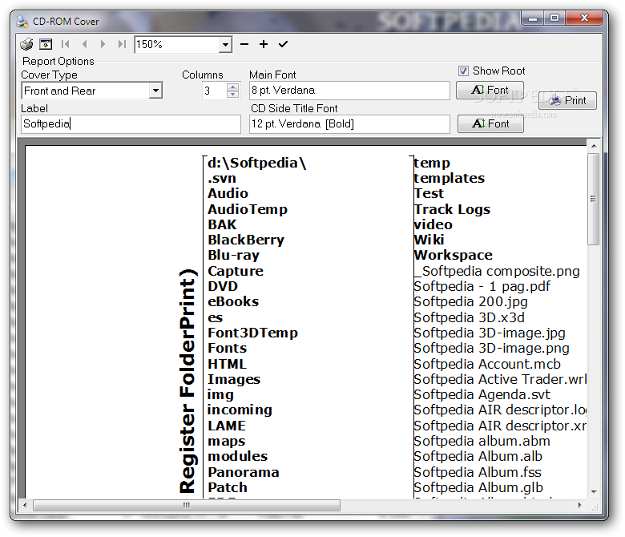Click the templates entry

(450, 178)
